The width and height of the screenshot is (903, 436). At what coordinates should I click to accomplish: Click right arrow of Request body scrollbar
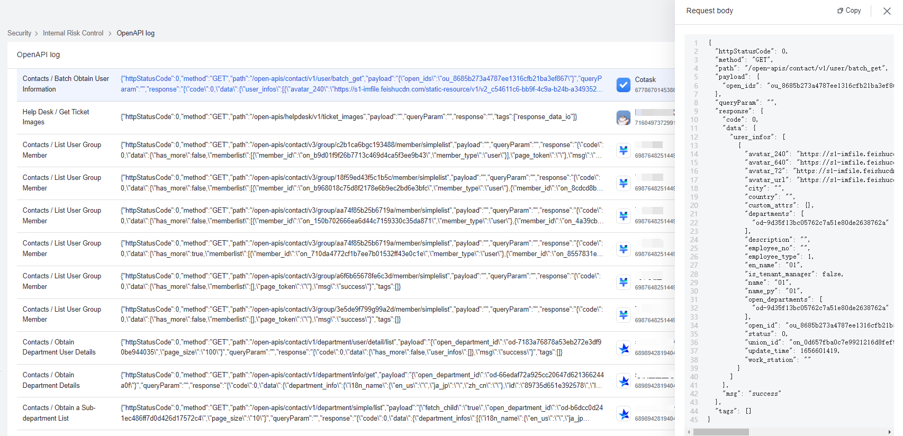coord(890,432)
